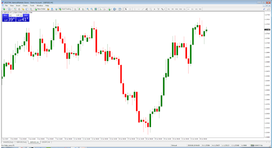Open the Tools menu
Image resolution: width=272 pixels, height=148 pixels.
point(32,6)
